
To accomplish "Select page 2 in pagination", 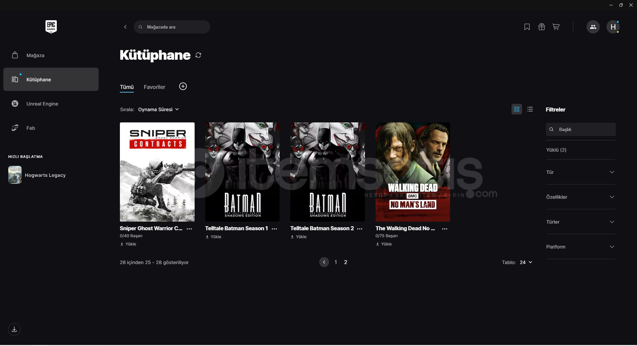I will coord(346,262).
